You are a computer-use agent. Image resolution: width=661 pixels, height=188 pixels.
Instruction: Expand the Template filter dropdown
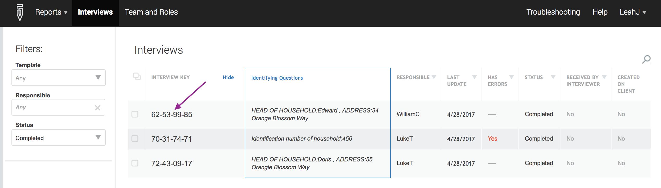[x=59, y=78]
